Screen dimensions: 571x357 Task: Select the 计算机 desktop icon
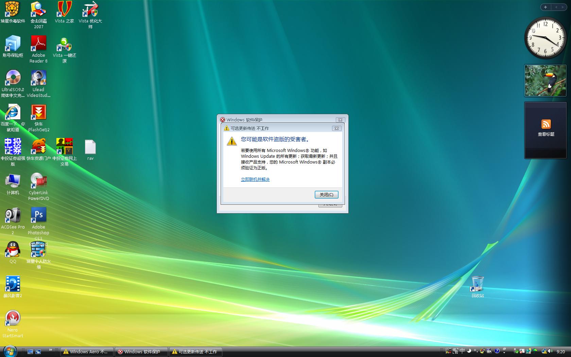(13, 184)
